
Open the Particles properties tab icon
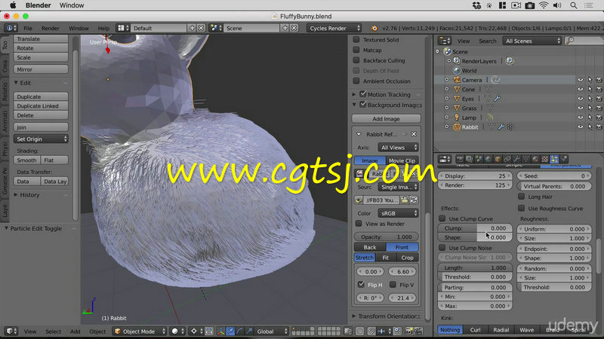554,159
